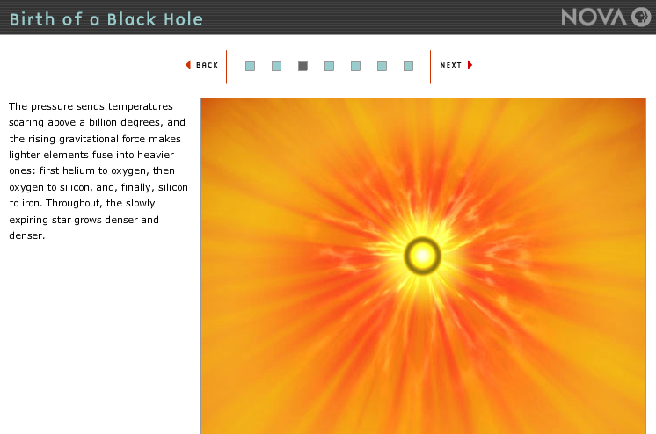Click the BACK navigation button
The height and width of the screenshot is (434, 656).
click(202, 65)
